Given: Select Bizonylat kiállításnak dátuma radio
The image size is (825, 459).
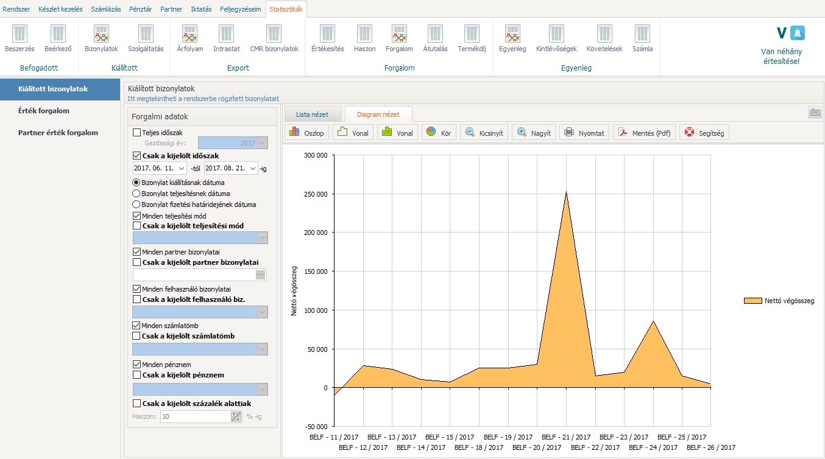Looking at the screenshot, I should tap(136, 182).
